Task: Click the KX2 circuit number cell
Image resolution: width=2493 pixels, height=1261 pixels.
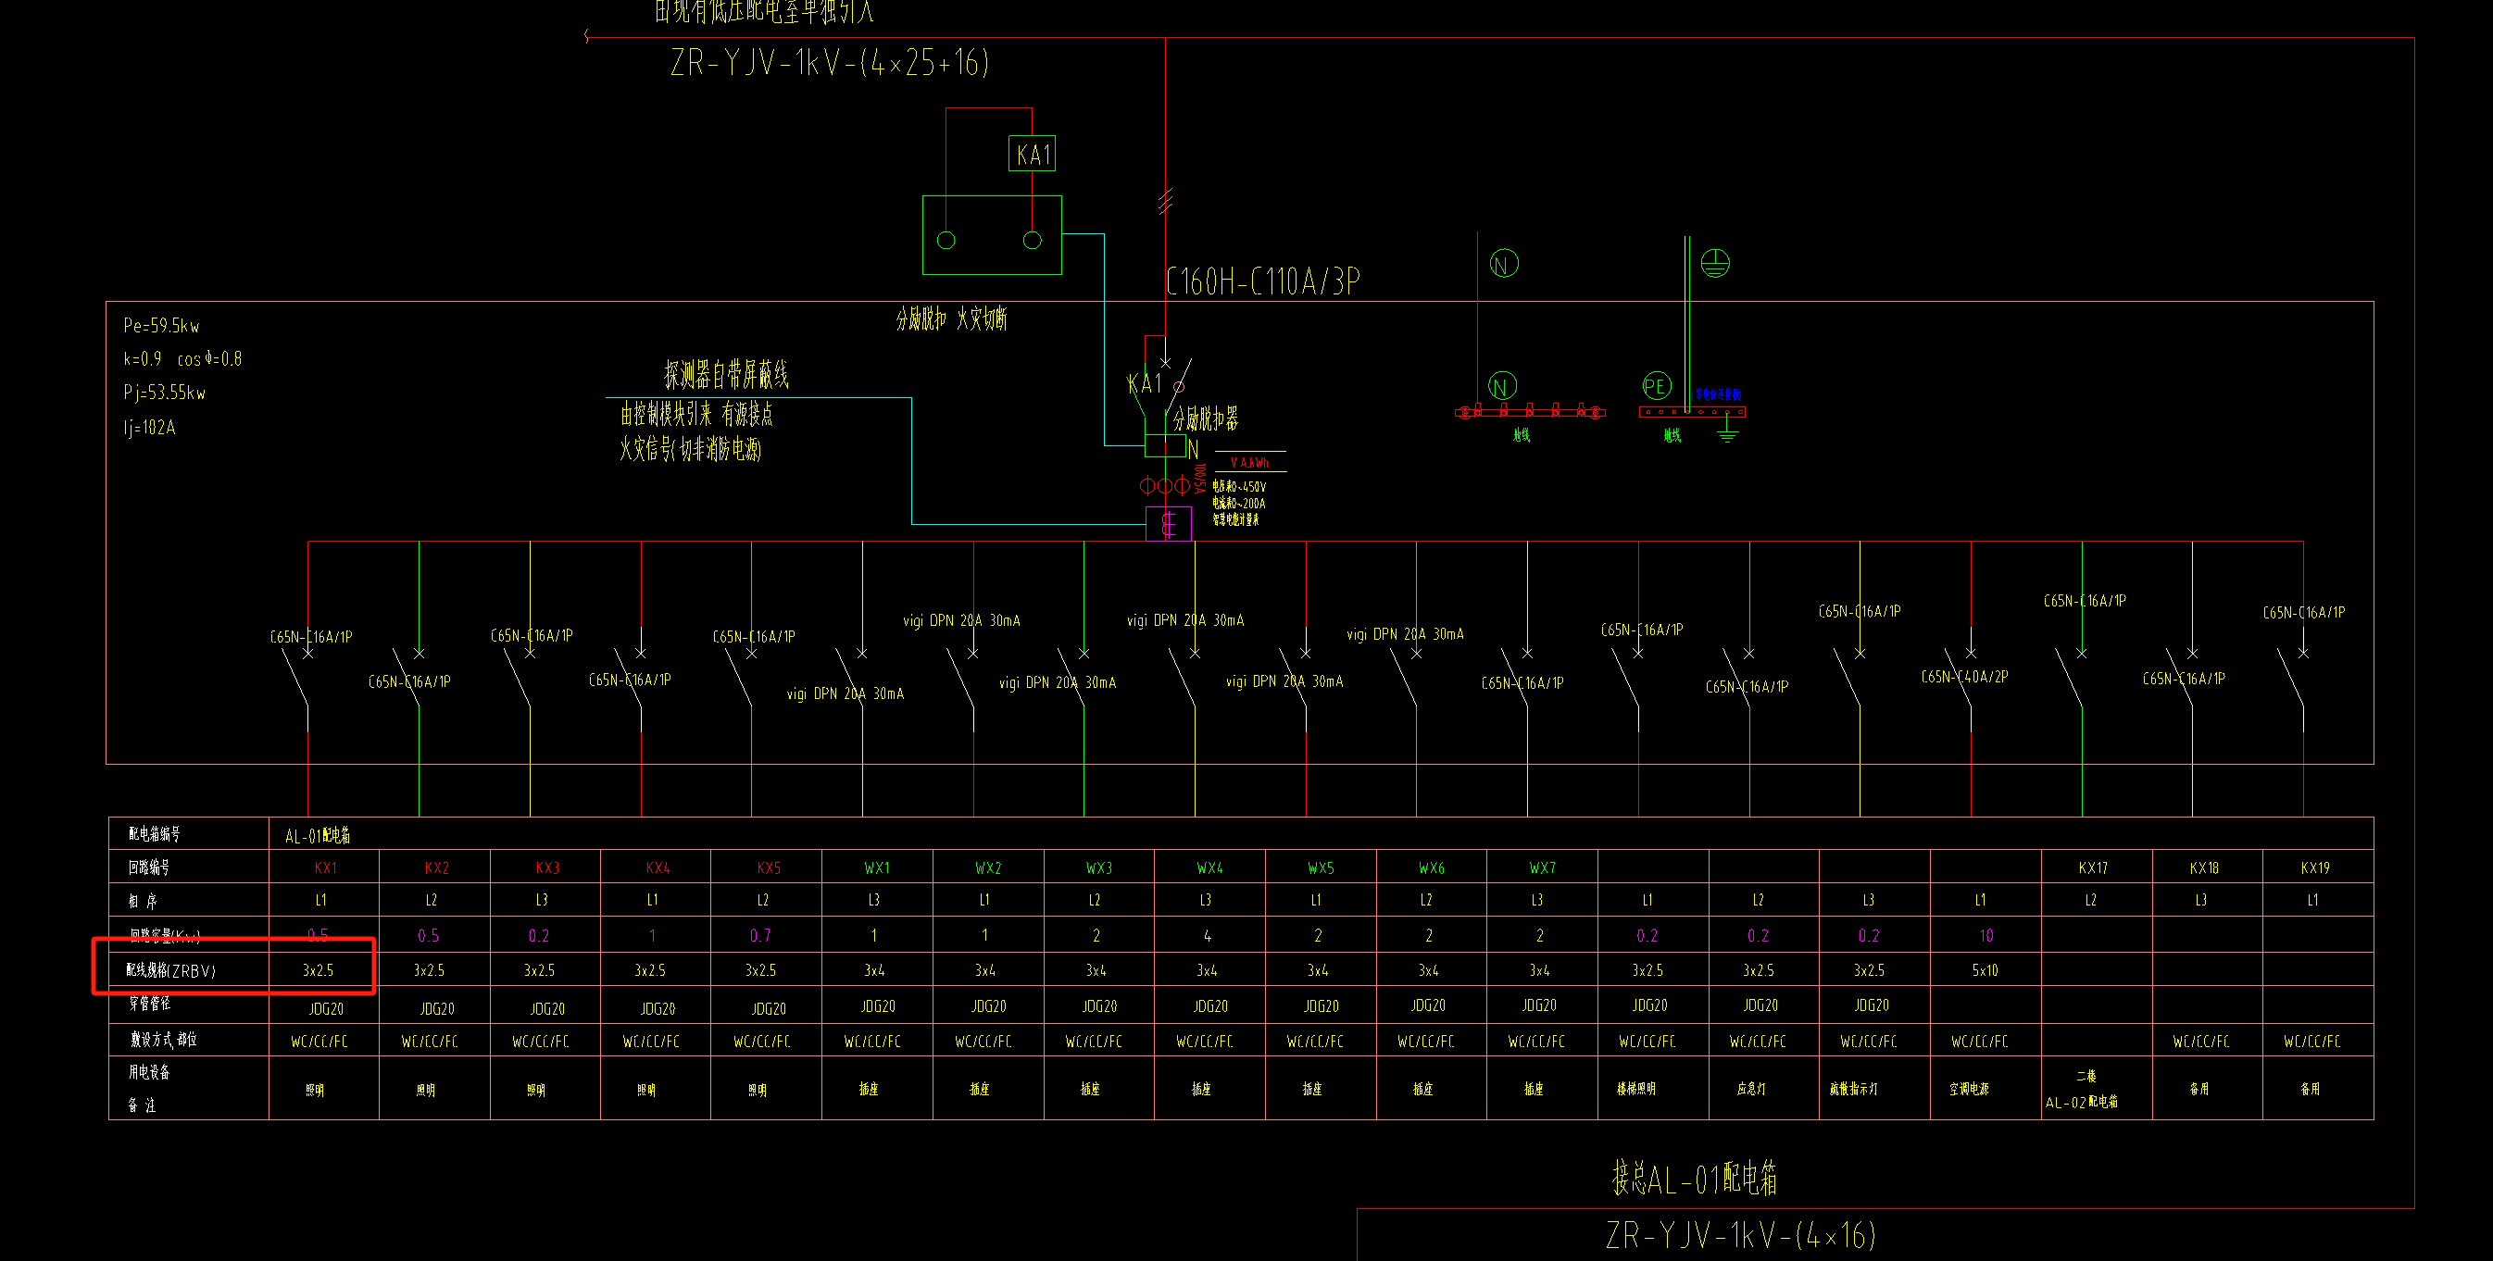Action: tap(436, 868)
